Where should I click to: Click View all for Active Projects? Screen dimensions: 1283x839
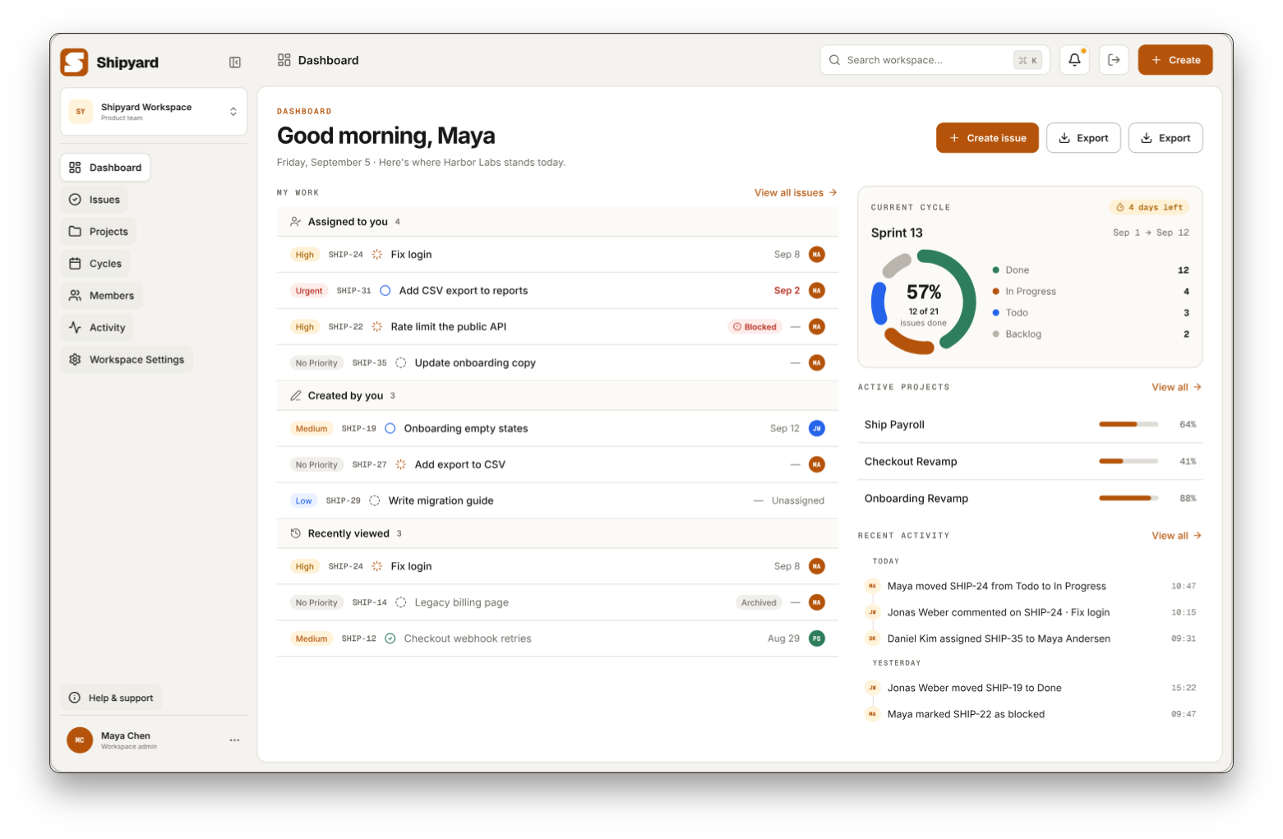point(1176,387)
